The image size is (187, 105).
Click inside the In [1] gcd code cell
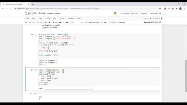coord(99,46)
